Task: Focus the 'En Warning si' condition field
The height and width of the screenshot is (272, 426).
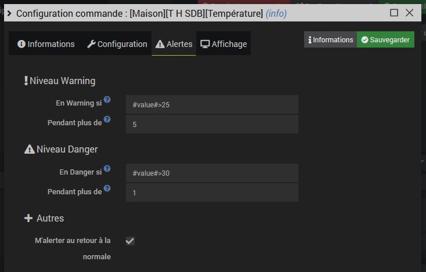Action: click(x=212, y=105)
